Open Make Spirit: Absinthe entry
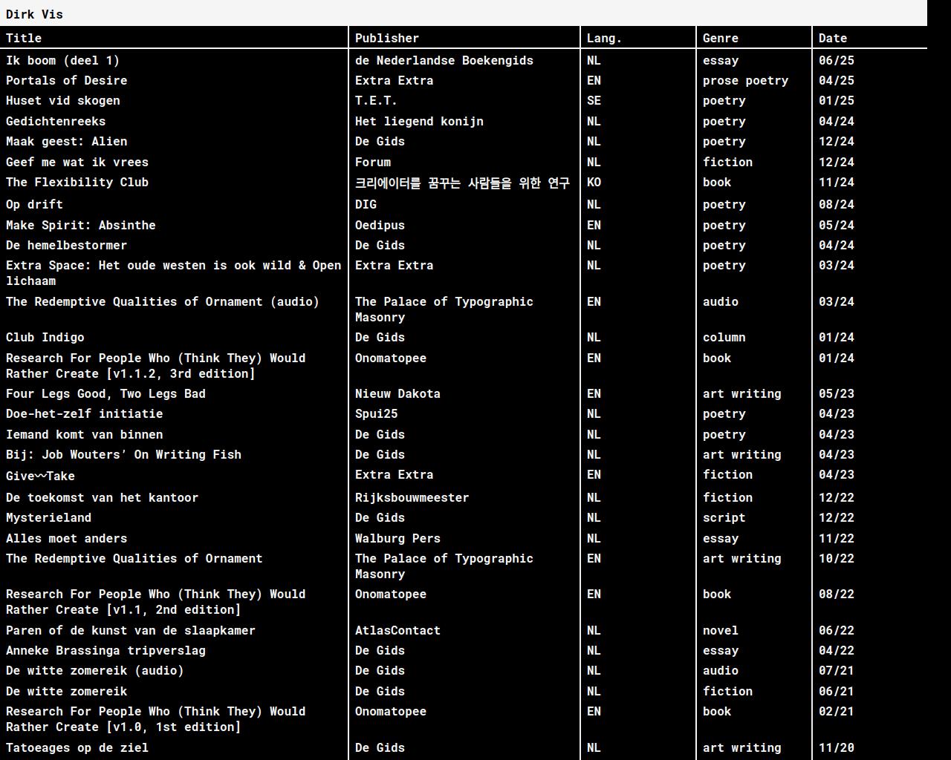The image size is (951, 760). [x=81, y=225]
